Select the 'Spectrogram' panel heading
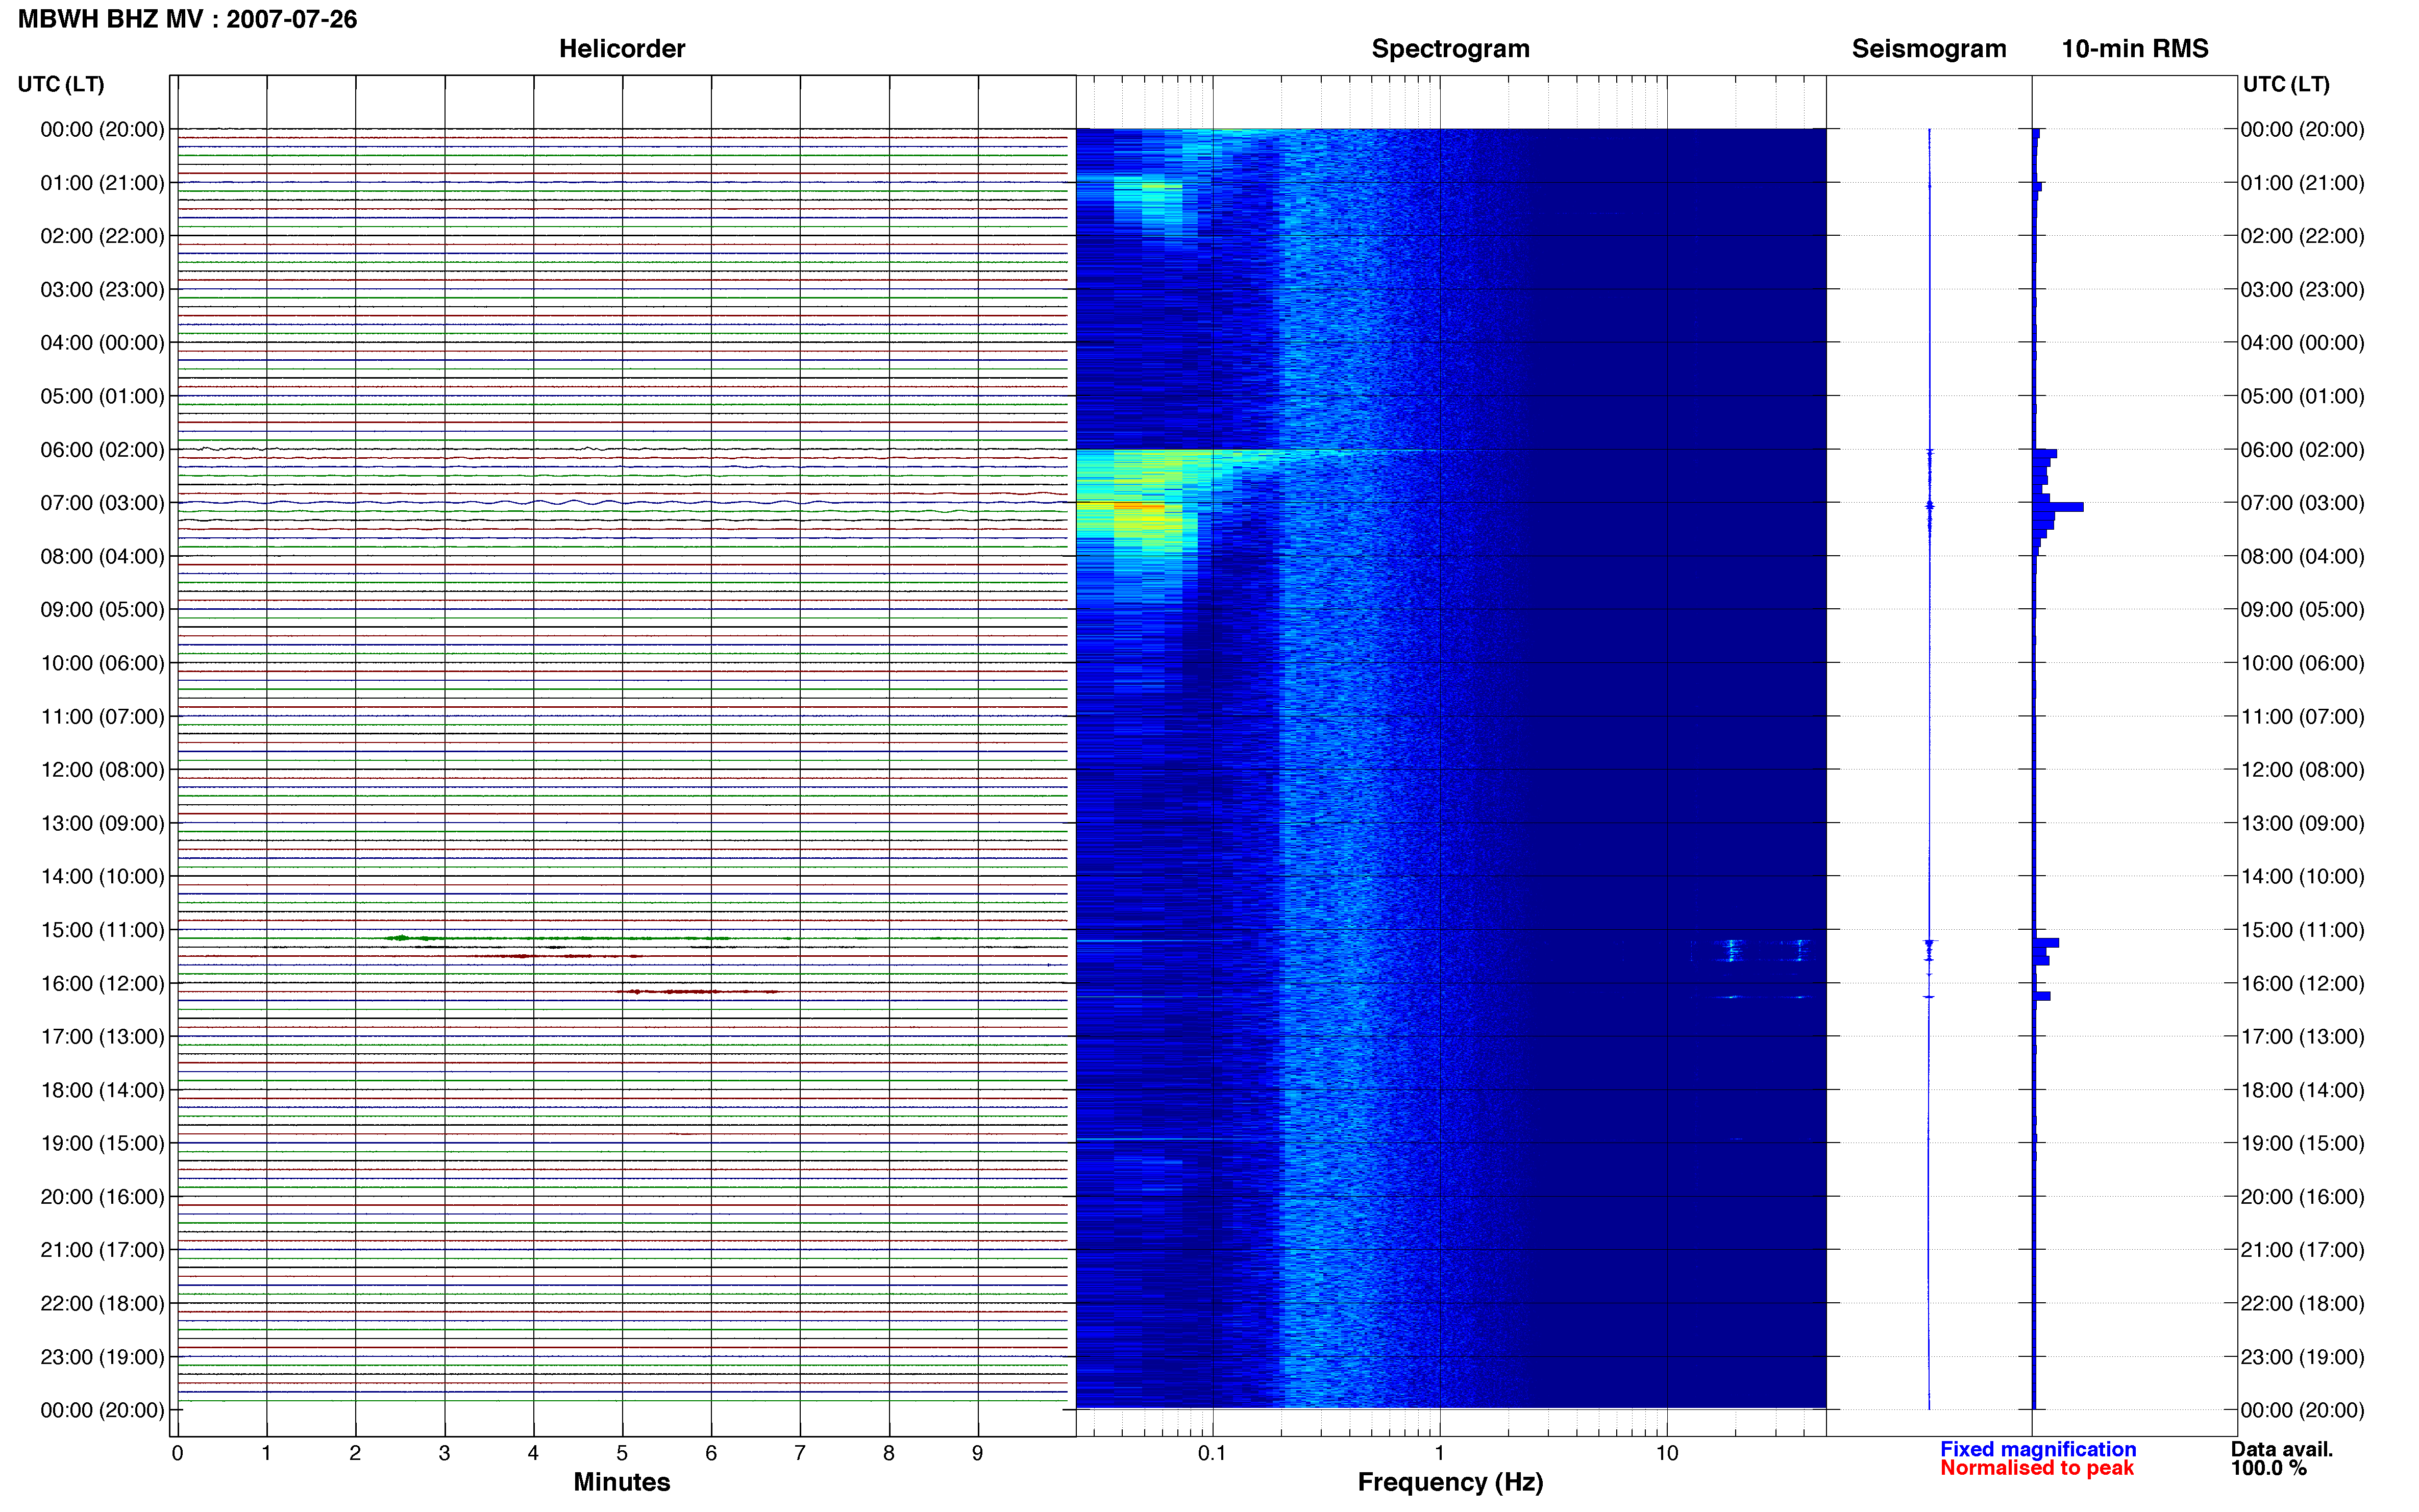 [1450, 48]
